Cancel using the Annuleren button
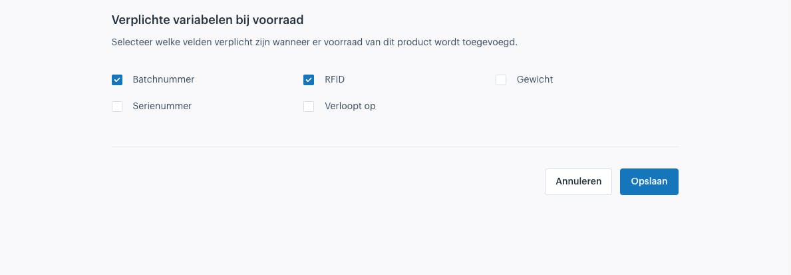The height and width of the screenshot is (275, 791). pyautogui.click(x=579, y=182)
